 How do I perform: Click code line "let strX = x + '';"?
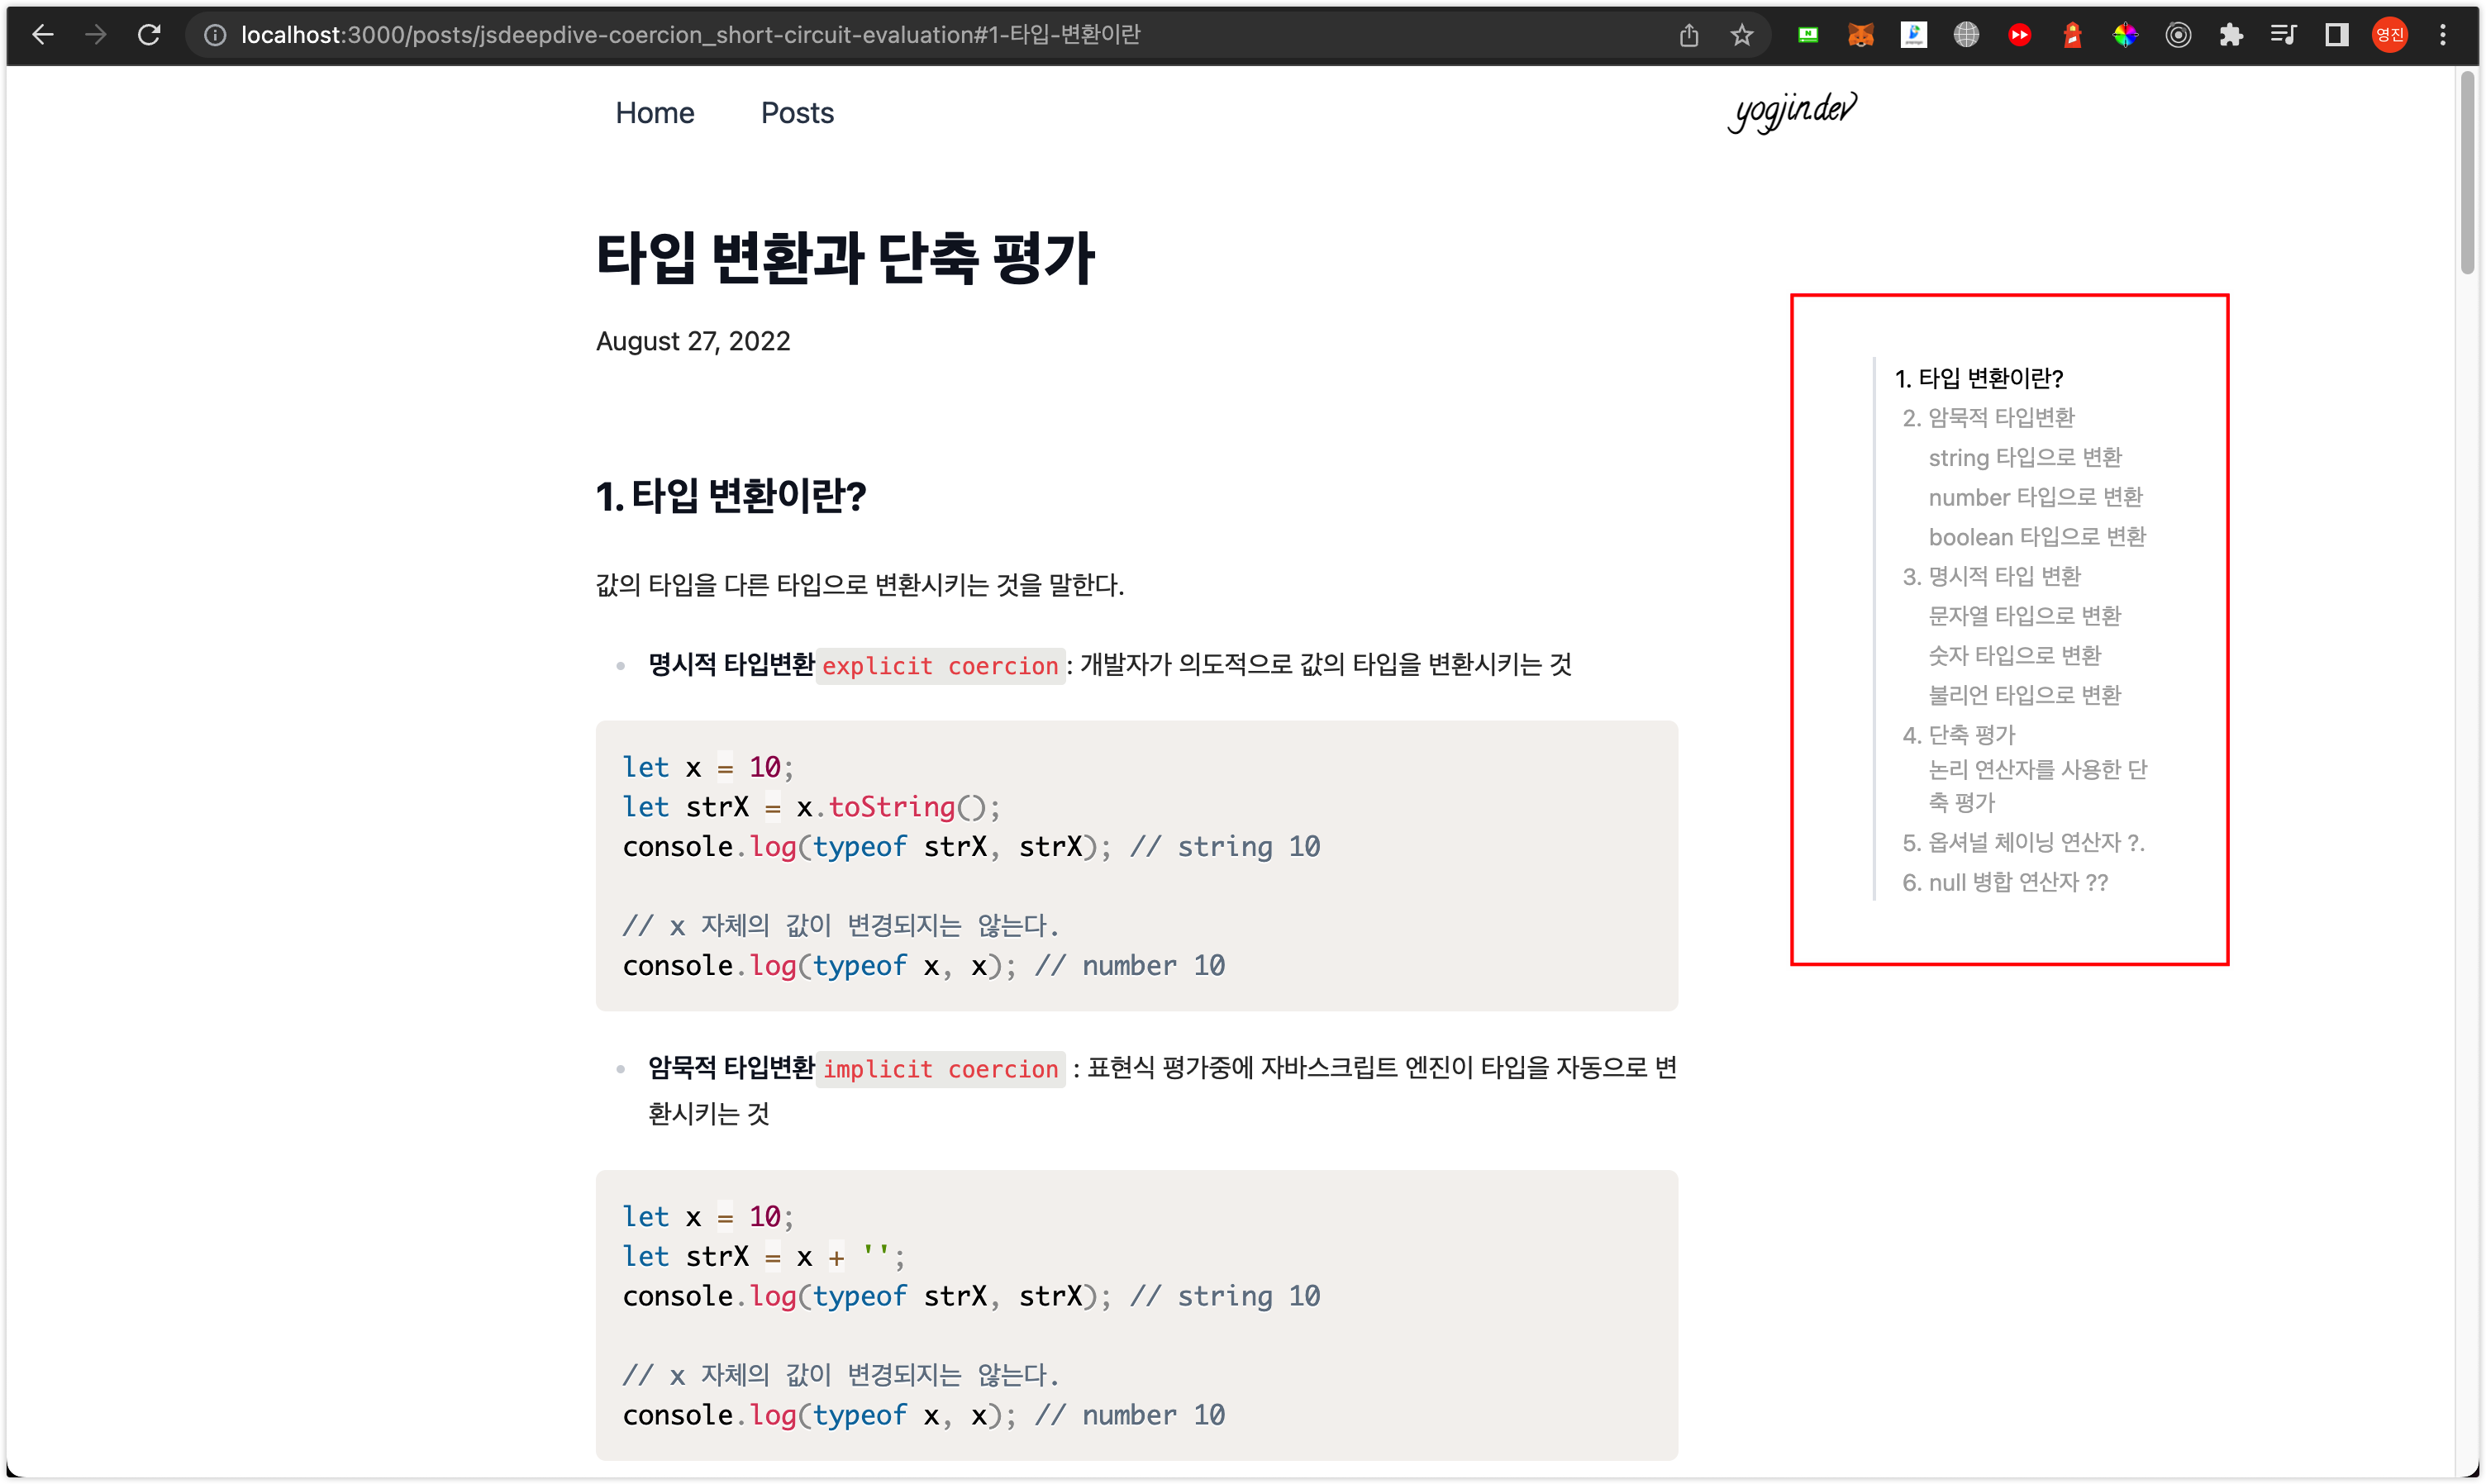(763, 1256)
